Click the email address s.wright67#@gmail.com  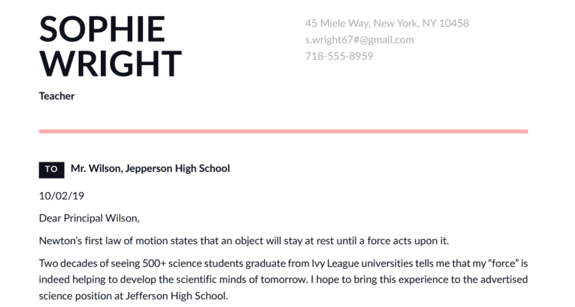[x=359, y=40]
